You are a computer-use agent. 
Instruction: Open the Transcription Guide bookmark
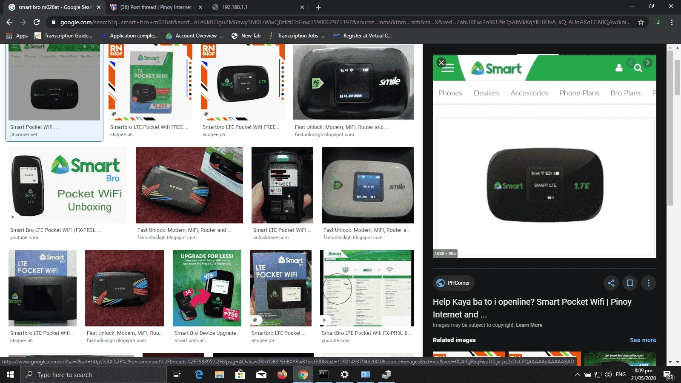pyautogui.click(x=63, y=36)
